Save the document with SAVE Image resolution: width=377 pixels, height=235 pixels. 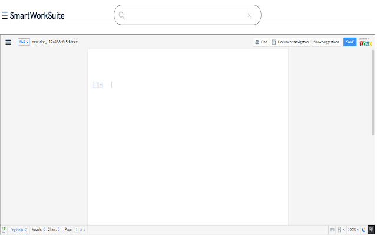coord(350,42)
